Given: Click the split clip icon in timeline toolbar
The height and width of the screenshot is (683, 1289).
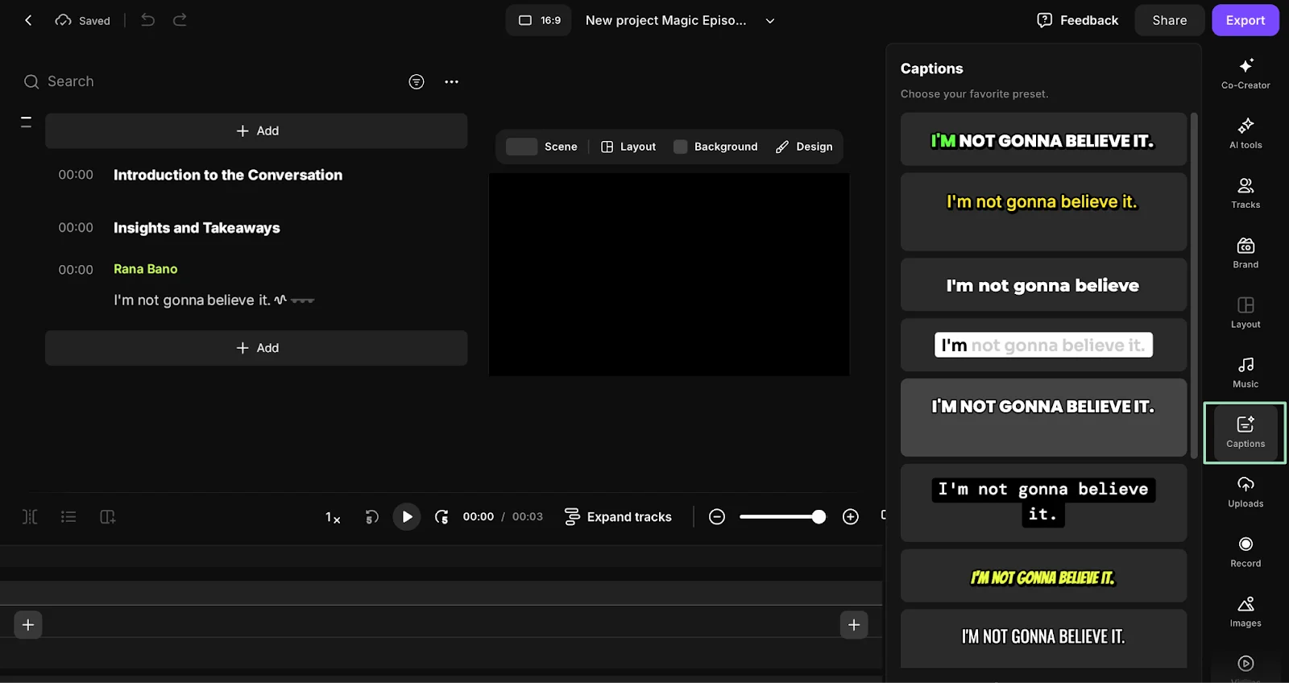Looking at the screenshot, I should point(30,516).
